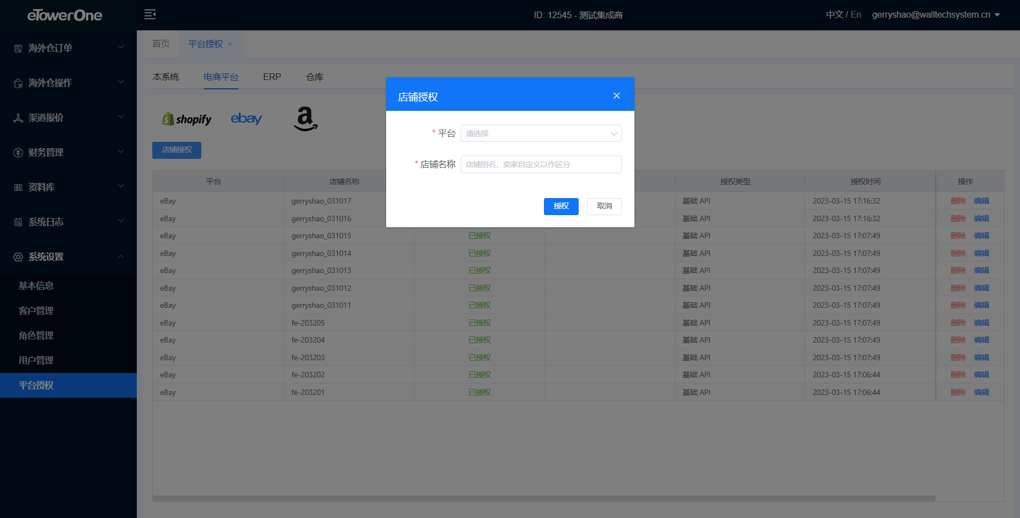Open the 平台 select dropdown
The height and width of the screenshot is (518, 1020).
point(541,133)
